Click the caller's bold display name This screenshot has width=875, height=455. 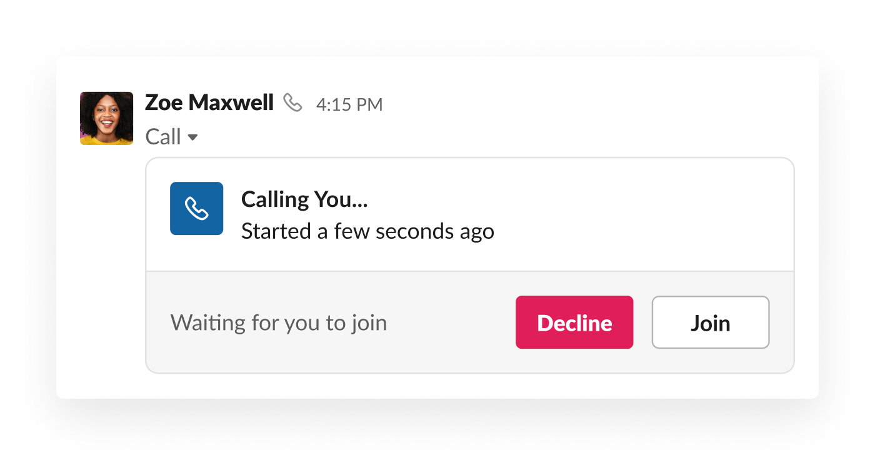click(209, 102)
